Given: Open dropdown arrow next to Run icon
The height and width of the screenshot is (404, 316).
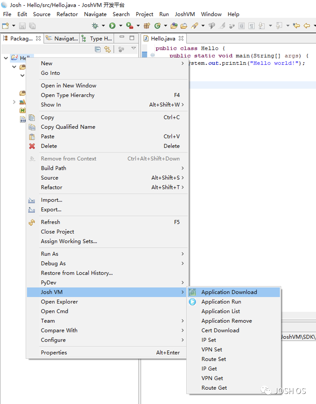Looking at the screenshot, I should tap(120, 26).
